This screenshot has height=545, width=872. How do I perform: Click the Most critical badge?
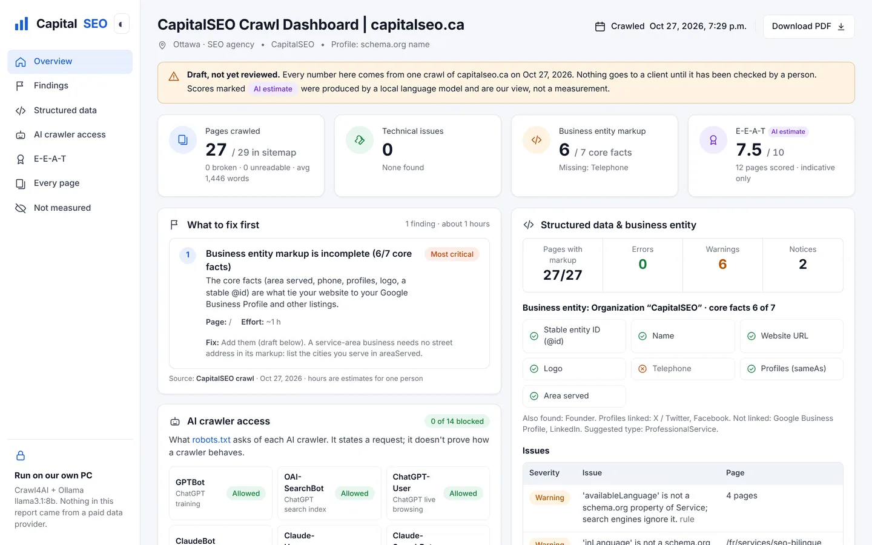[x=452, y=254]
